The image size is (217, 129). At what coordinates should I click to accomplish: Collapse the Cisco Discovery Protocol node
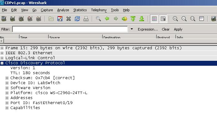point(2,63)
